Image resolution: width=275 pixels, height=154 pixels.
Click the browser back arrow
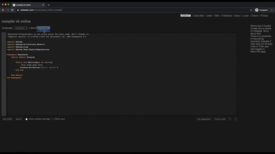click(3, 10)
